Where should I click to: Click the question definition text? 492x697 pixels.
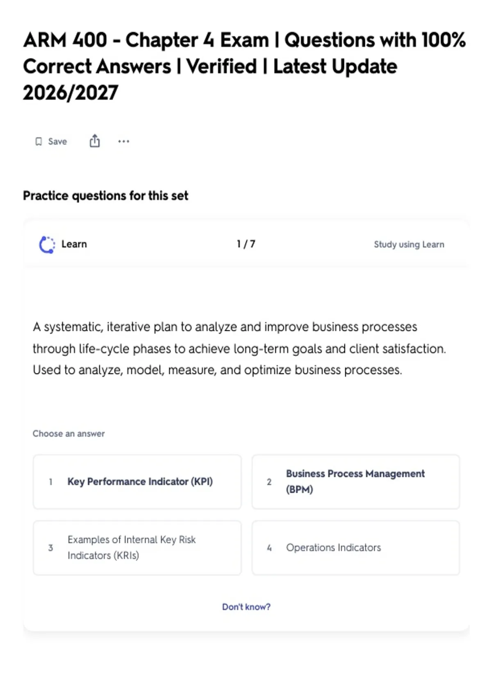[239, 348]
